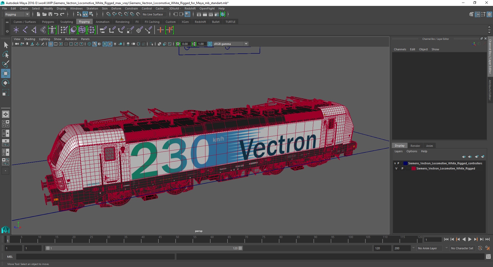Viewport: 493px width, 267px height.
Task: Toggle playback P on controllers layer
Action: coord(398,163)
